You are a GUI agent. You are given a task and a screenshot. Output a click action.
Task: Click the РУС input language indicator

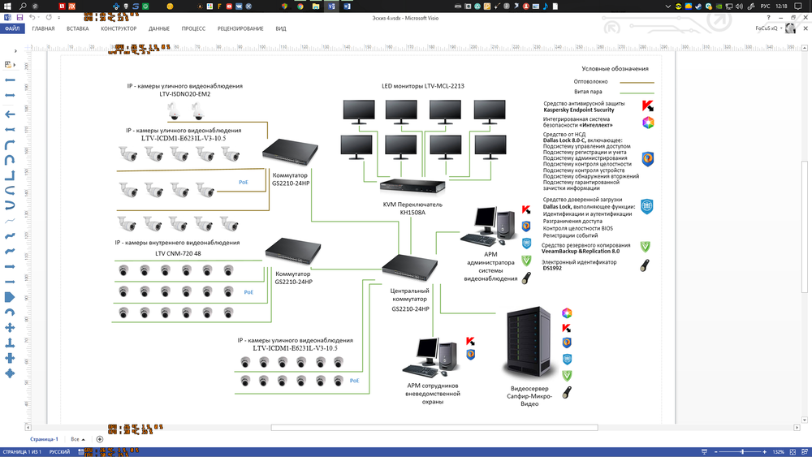[766, 6]
